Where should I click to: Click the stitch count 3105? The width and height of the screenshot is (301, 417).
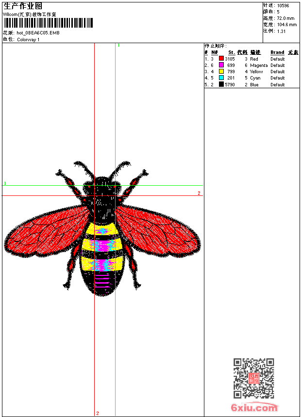[230, 59]
